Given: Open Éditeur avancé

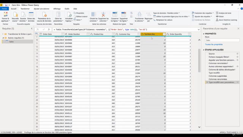Looking at the screenshot, I should pyautogui.click(x=80, y=16).
